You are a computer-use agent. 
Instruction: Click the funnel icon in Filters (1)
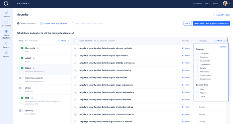click(215, 41)
